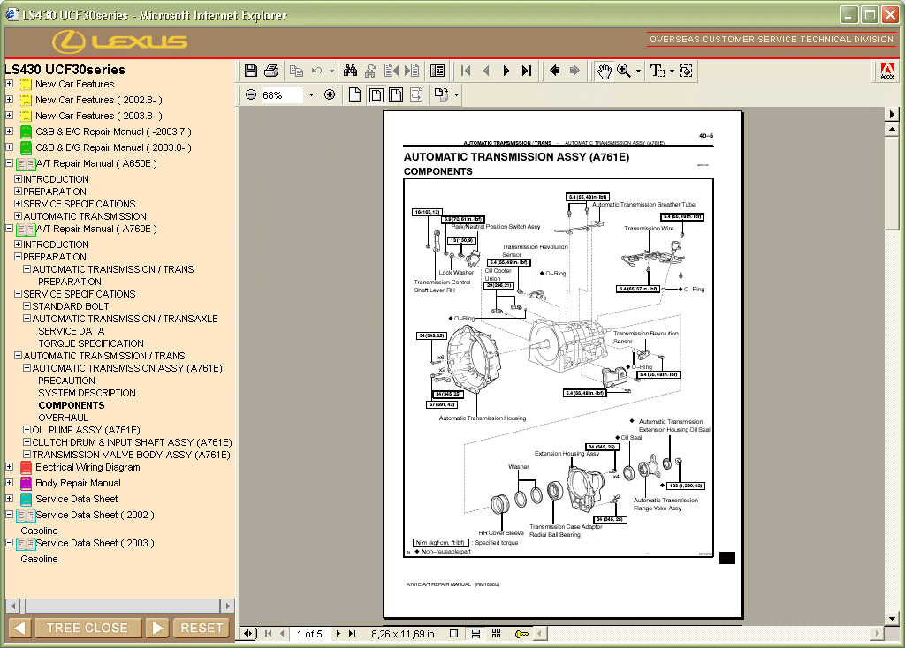Save a copy of the PDF
Viewport: 905px width, 648px height.
(x=250, y=71)
